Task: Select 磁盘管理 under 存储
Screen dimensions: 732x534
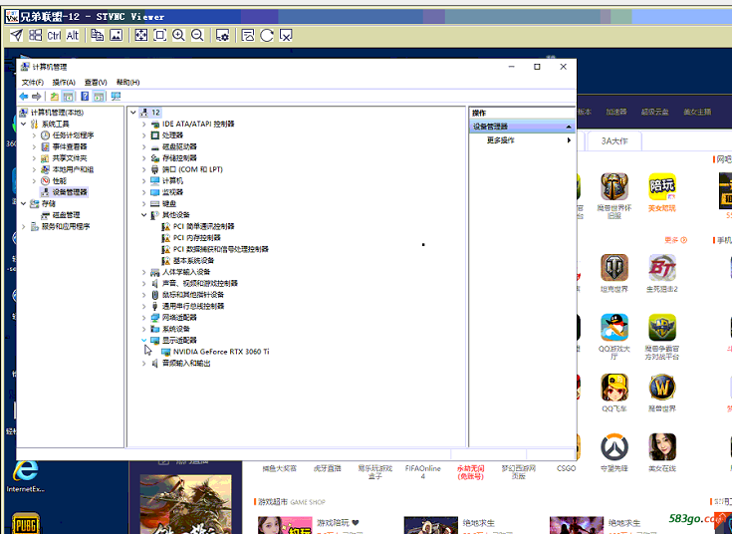Action: click(66, 215)
